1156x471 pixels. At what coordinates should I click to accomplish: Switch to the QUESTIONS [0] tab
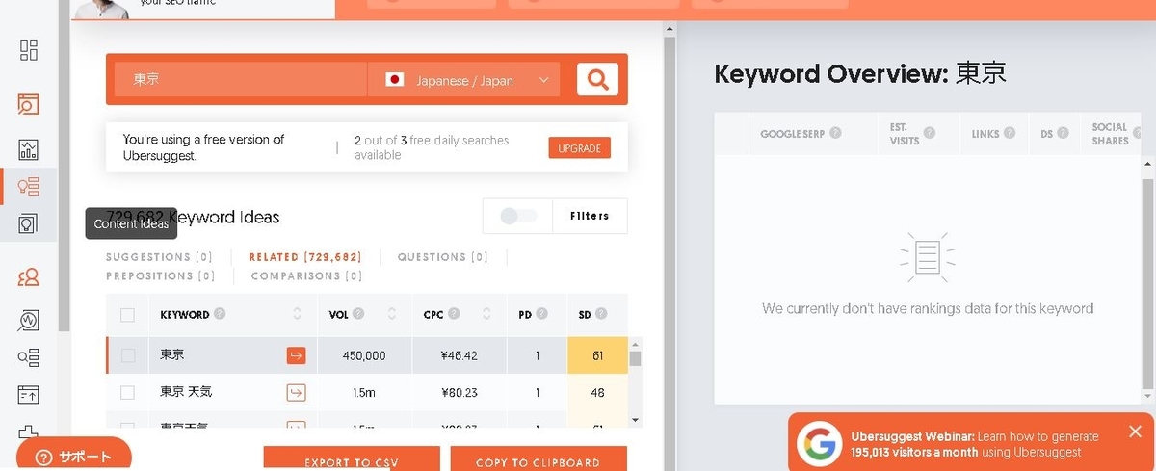[x=445, y=257]
